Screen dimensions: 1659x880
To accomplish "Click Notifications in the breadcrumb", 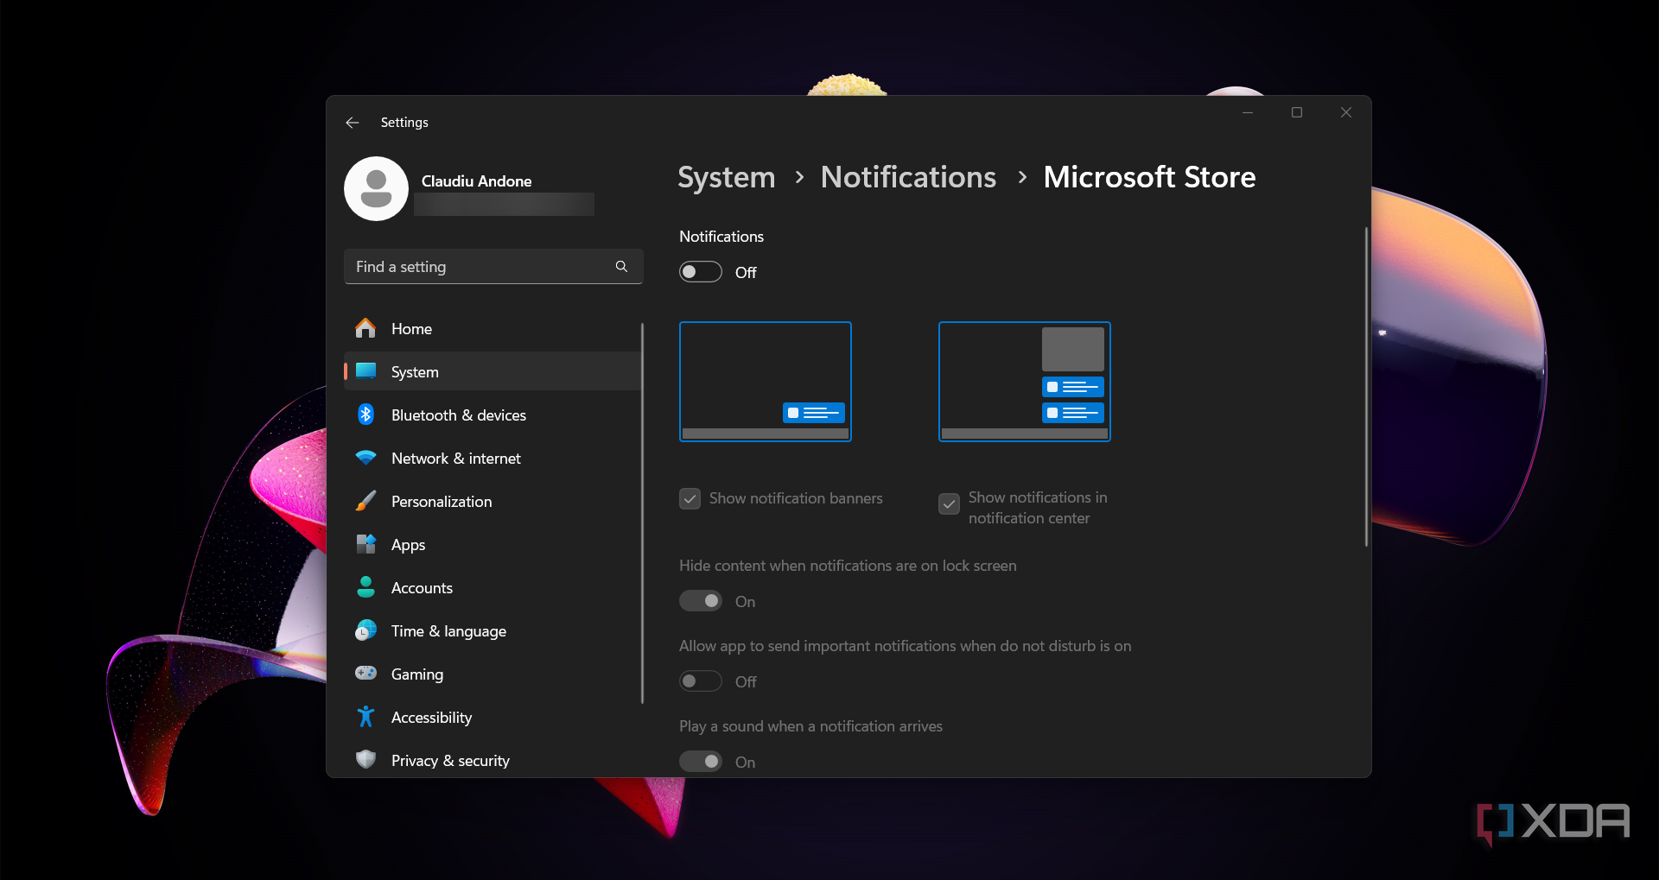I will point(908,177).
